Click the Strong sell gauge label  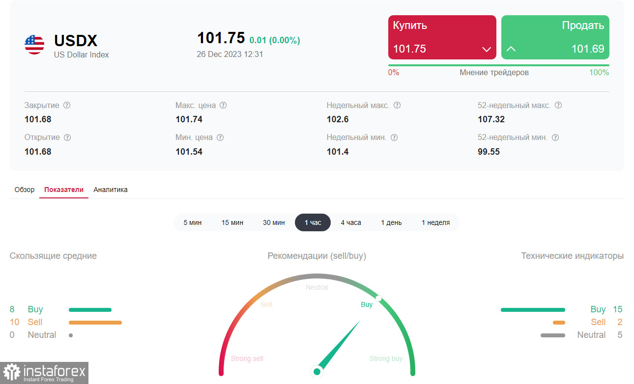tap(247, 358)
